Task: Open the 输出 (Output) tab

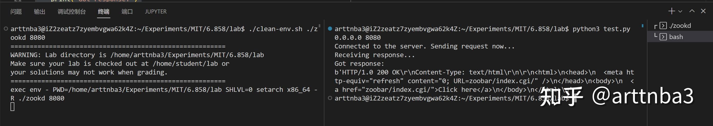Action: tap(40, 11)
